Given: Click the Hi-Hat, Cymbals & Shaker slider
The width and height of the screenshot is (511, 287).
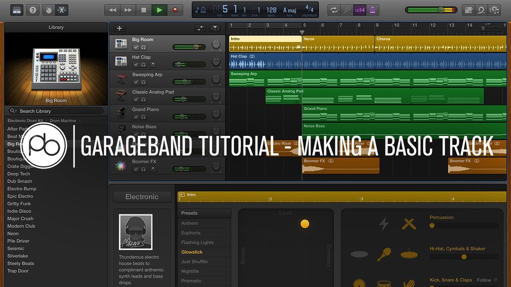Looking at the screenshot, I should [x=464, y=257].
